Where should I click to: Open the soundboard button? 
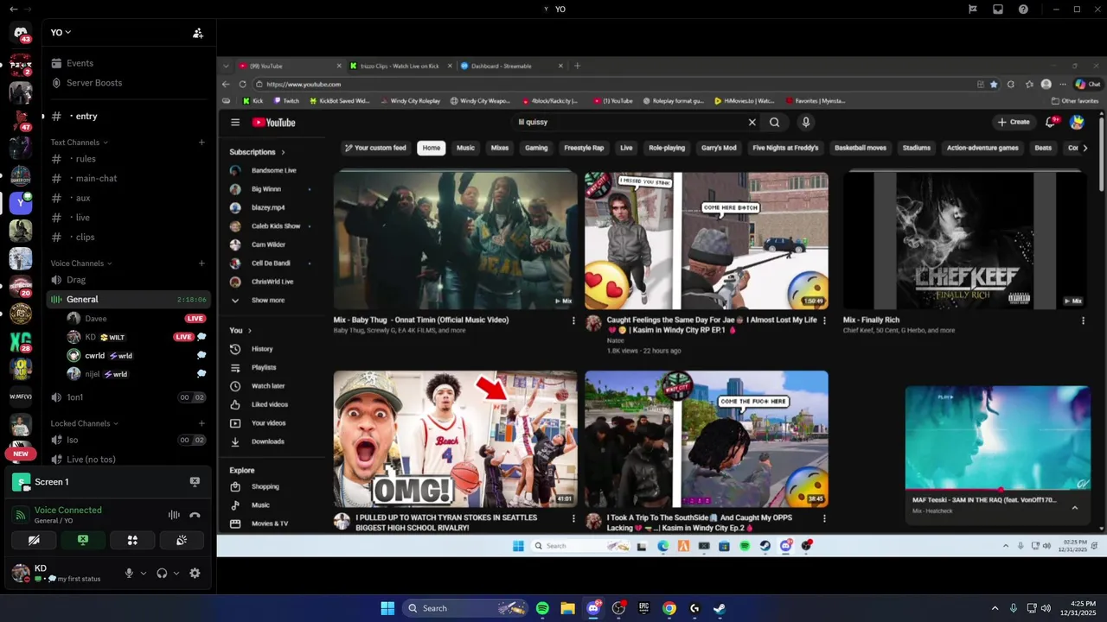click(182, 540)
